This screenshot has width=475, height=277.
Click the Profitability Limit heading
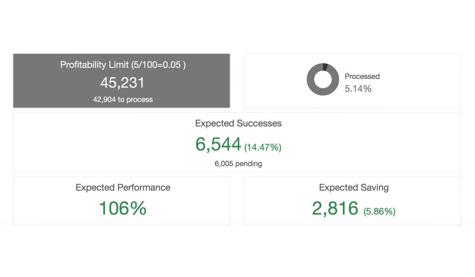(122, 65)
